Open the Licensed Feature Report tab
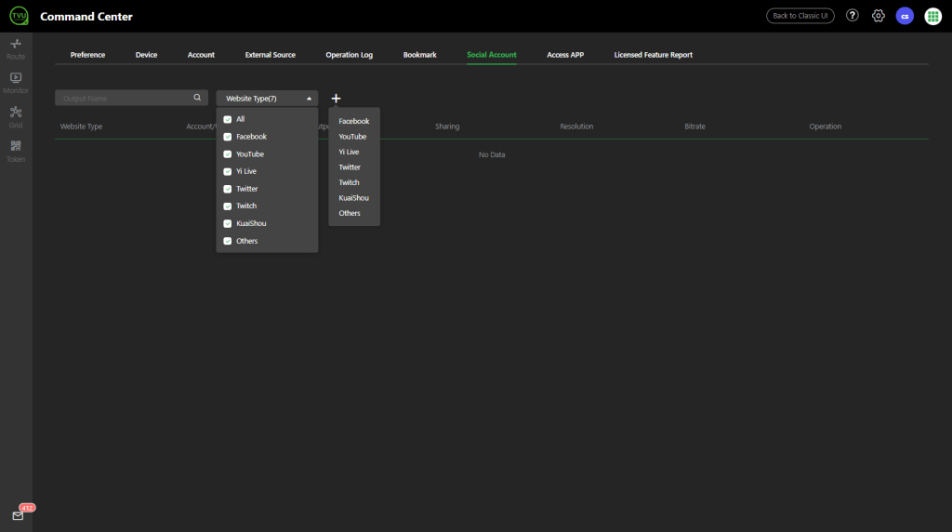This screenshot has height=532, width=952. (x=654, y=55)
